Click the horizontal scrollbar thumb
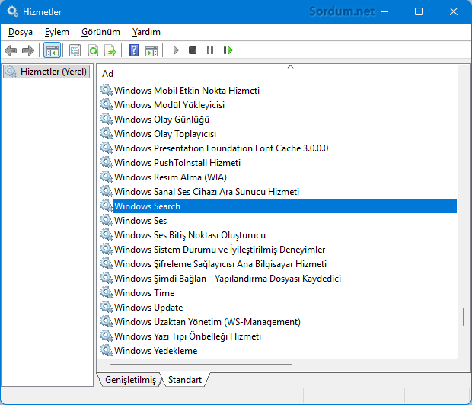 (x=201, y=365)
